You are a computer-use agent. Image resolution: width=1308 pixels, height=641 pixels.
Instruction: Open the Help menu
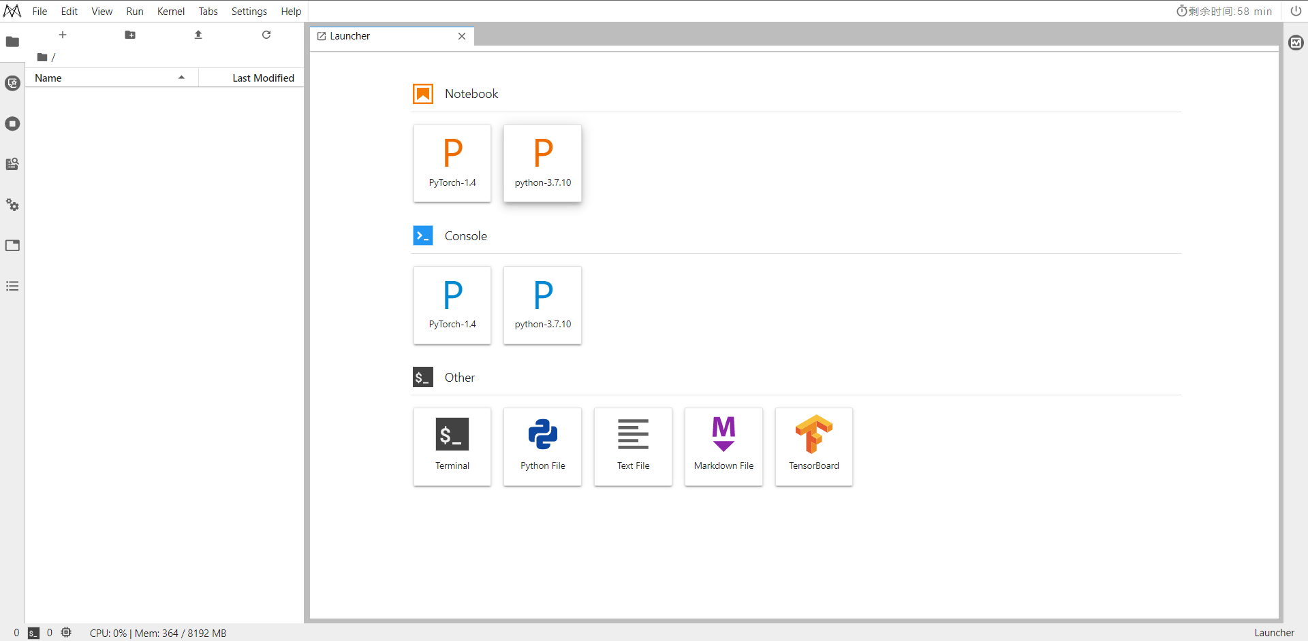coord(291,12)
